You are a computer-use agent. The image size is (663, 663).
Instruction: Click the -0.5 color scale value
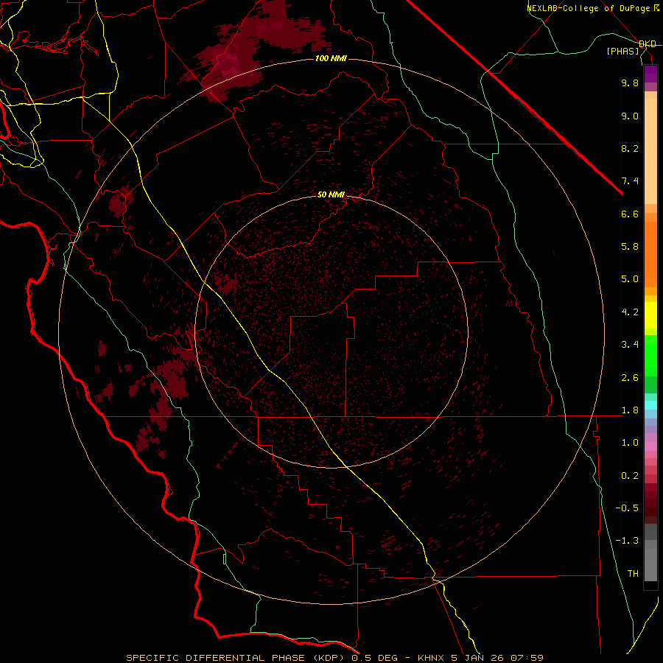pyautogui.click(x=627, y=508)
